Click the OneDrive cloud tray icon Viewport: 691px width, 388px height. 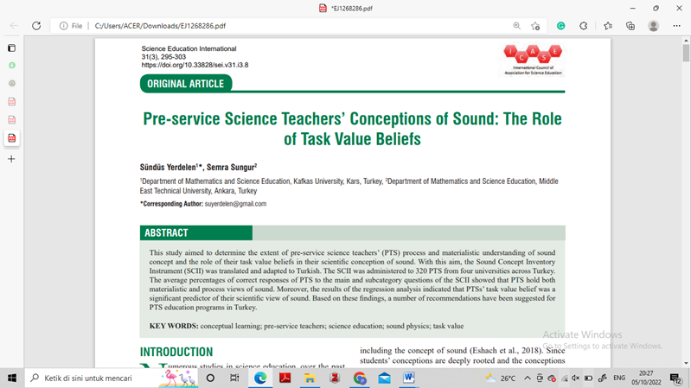(552, 378)
